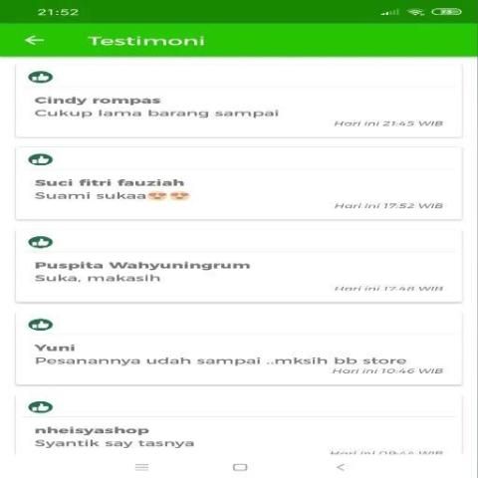Image resolution: width=478 pixels, height=478 pixels.
Task: Tap timestamp 'Hari ini 21:45 WIB'
Action: tap(388, 123)
